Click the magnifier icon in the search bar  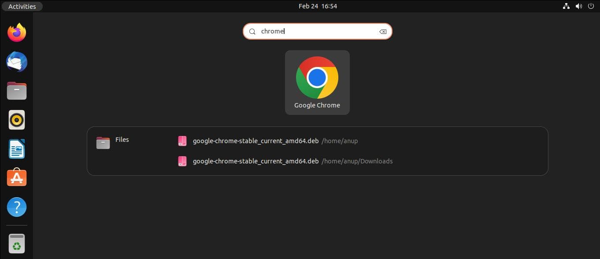click(x=252, y=31)
